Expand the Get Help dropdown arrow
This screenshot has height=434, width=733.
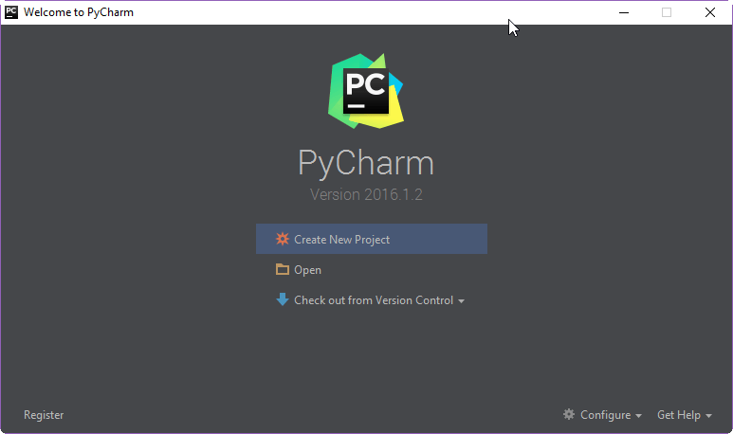pyautogui.click(x=708, y=416)
